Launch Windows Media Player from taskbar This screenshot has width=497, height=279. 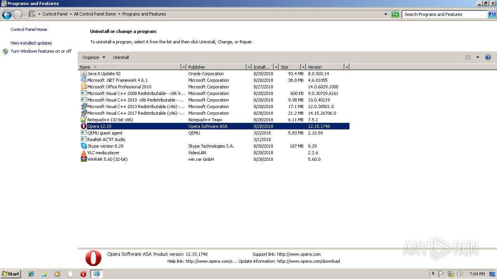click(57, 274)
